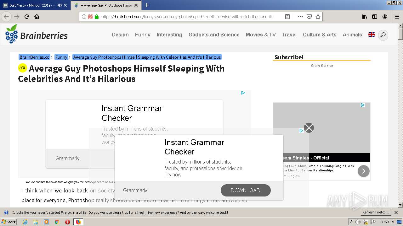This screenshot has height=226, width=403.
Task: Close the Just Mercy tab
Action: [65, 5]
